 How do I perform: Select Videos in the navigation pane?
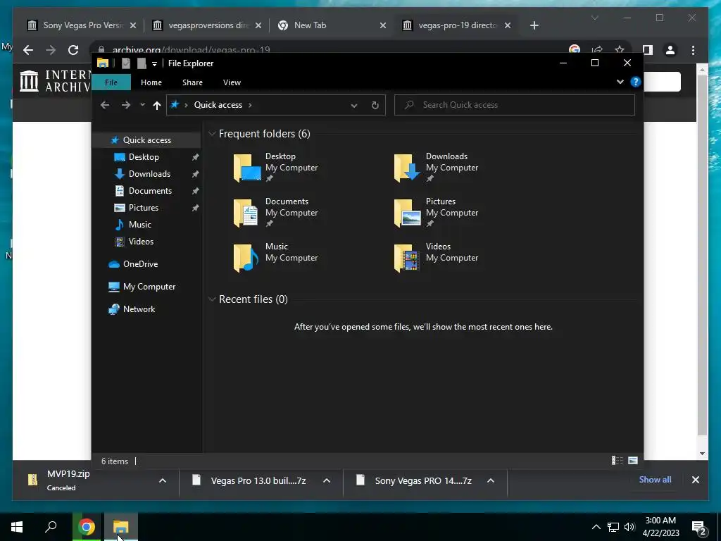141,242
